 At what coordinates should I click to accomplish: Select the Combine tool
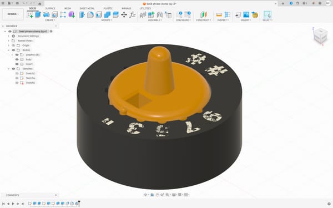point(107,14)
